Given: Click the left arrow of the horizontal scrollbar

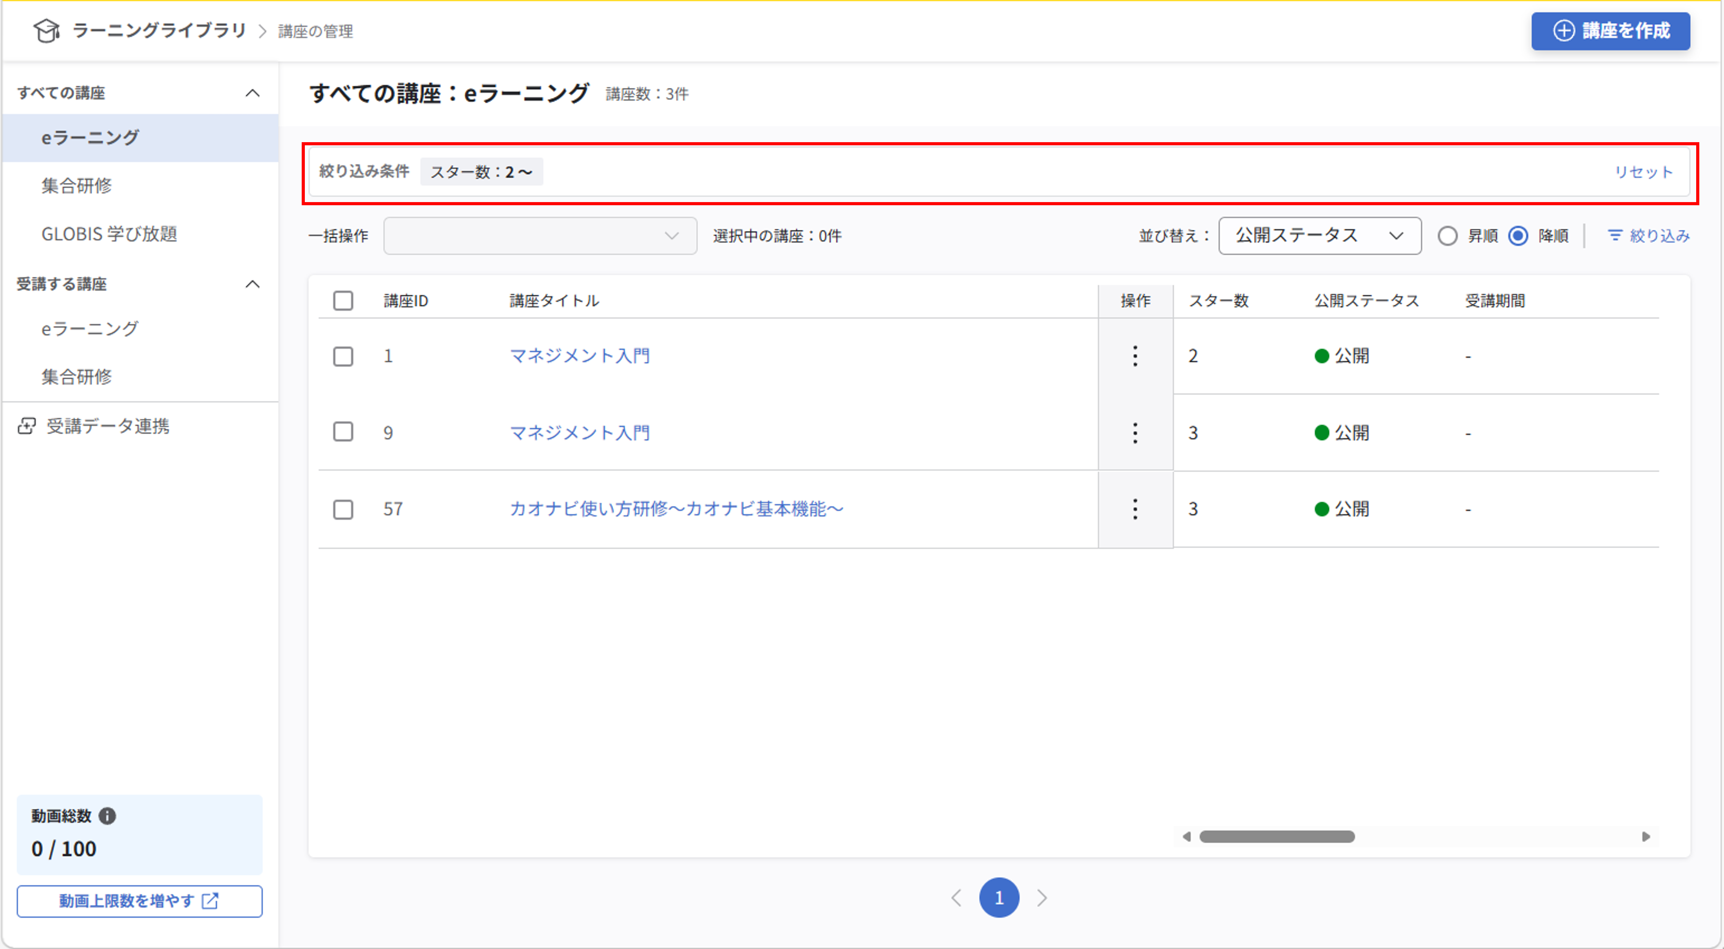Looking at the screenshot, I should [1186, 837].
